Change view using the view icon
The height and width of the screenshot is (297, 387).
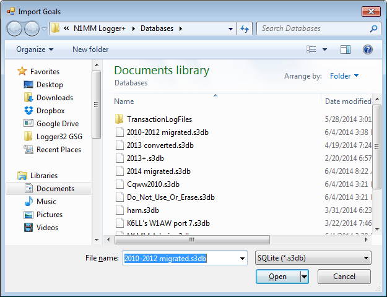311,49
